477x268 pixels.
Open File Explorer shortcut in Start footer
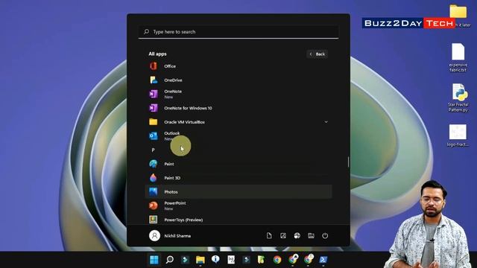311,235
